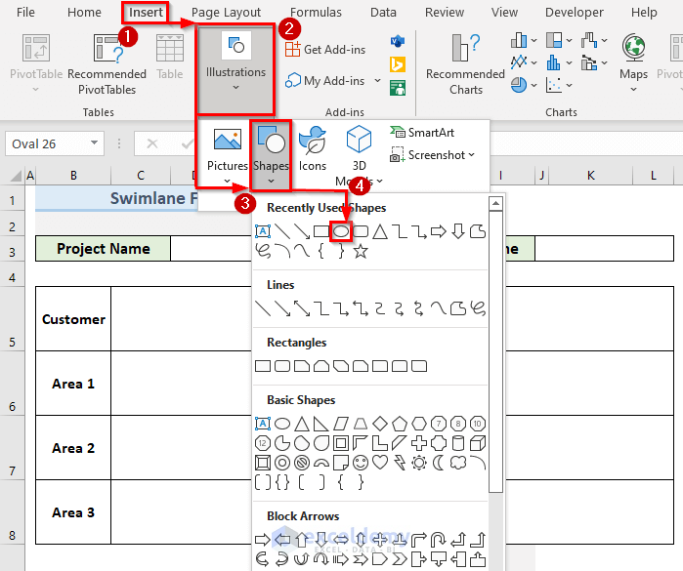Click the Area 2 cell

(73, 448)
